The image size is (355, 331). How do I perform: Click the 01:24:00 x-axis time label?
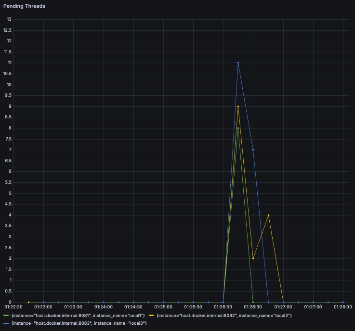coord(104,307)
